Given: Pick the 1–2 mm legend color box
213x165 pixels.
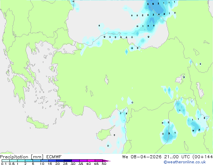Looking at the screenshot, I should [x=21, y=161].
